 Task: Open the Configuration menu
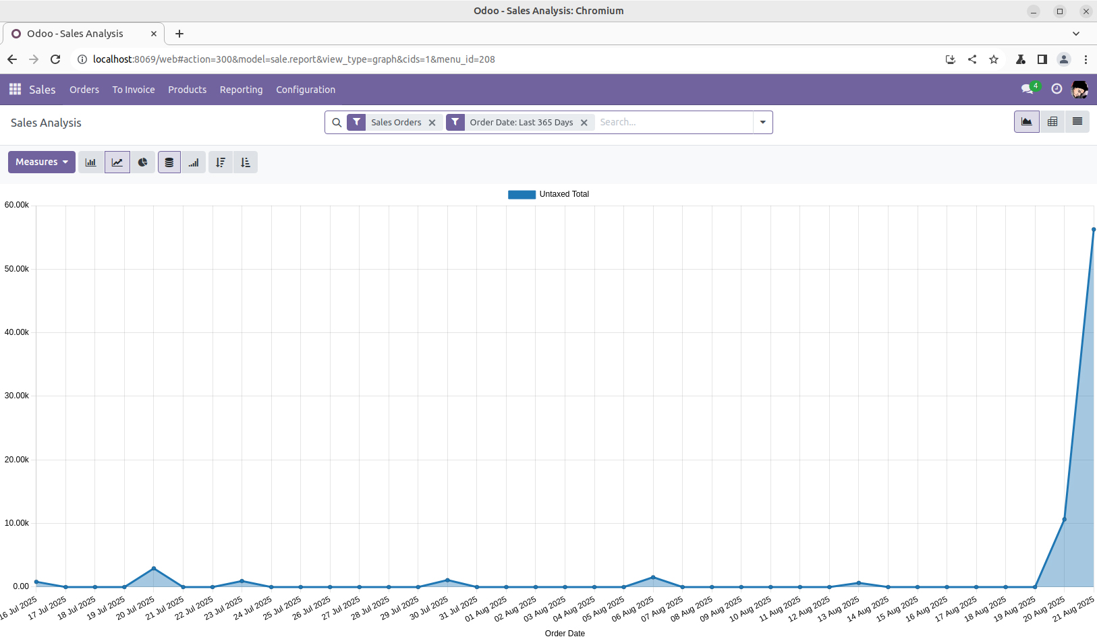[x=305, y=90]
